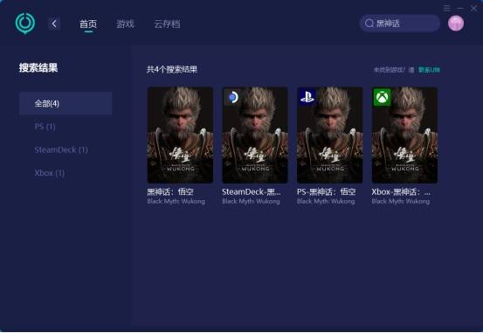Image resolution: width=483 pixels, height=333 pixels.
Task: Click the search magnifier icon
Action: pyautogui.click(x=369, y=24)
